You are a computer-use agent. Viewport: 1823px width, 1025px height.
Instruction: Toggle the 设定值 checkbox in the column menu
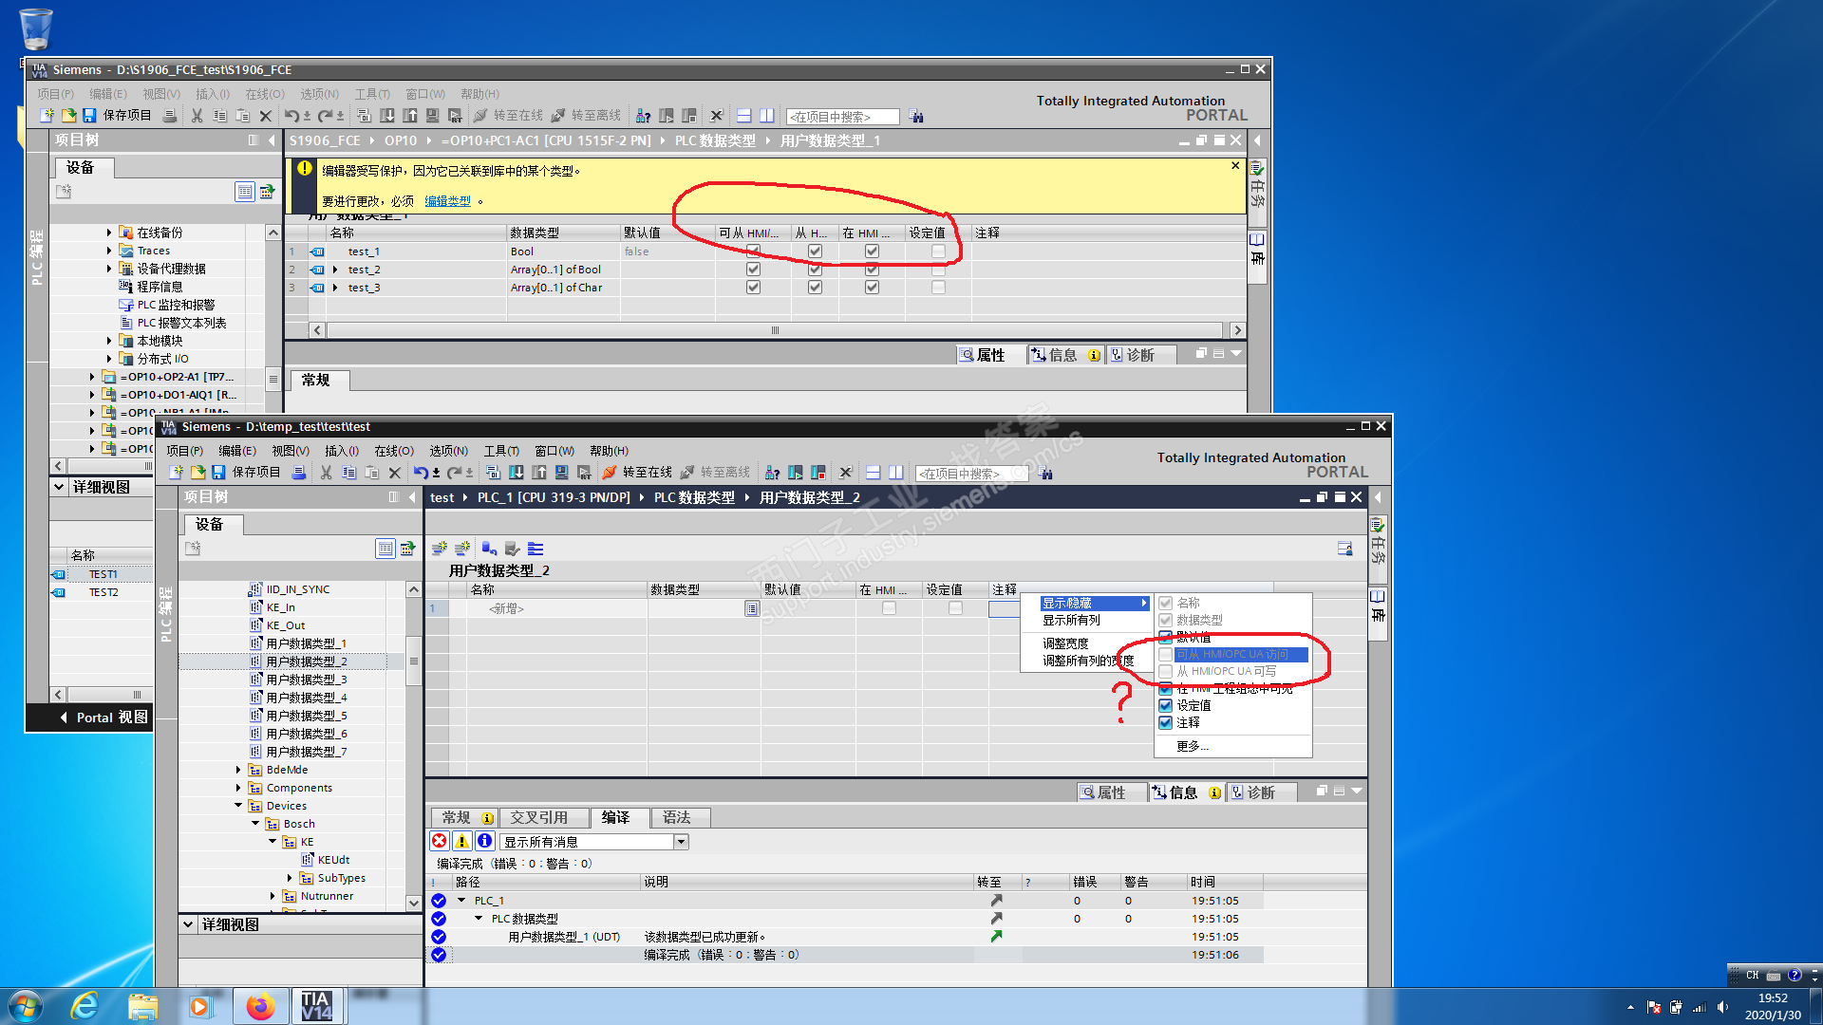1166,705
